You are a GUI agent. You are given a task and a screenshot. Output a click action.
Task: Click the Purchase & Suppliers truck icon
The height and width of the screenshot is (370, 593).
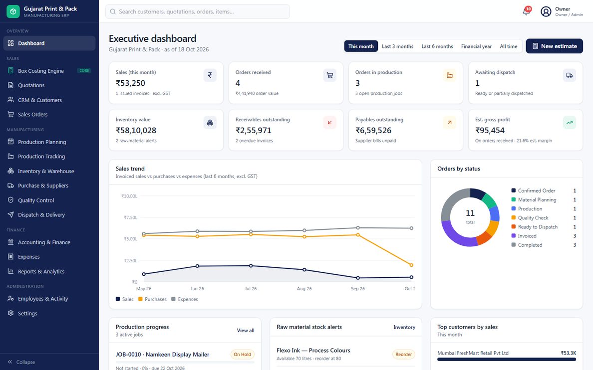(x=10, y=185)
